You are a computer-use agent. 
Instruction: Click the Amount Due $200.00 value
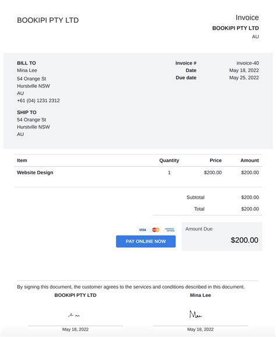tap(245, 240)
